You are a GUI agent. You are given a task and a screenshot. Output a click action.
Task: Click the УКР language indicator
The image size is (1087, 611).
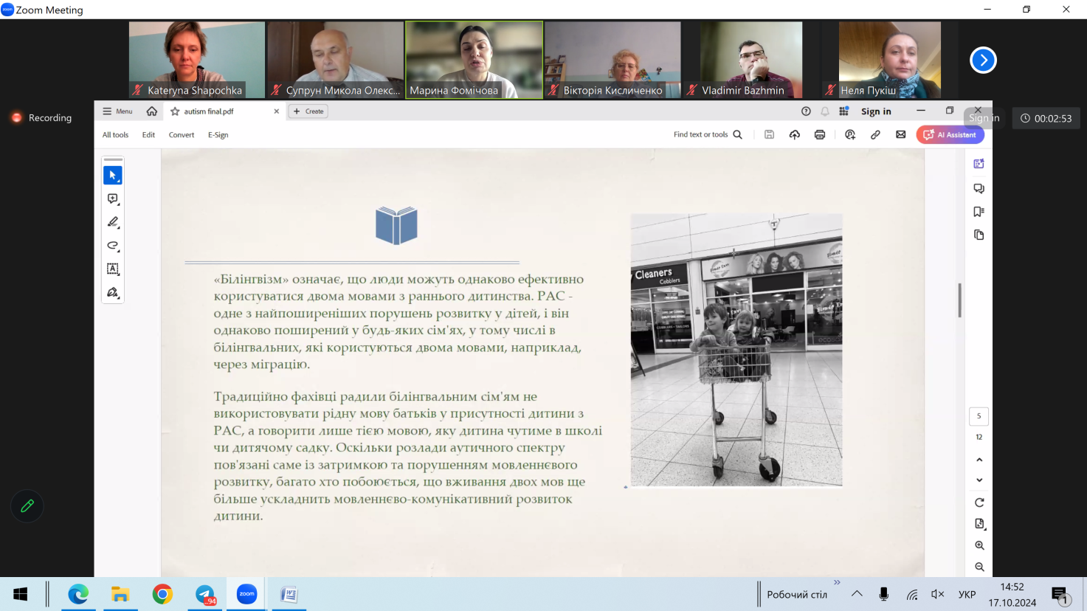click(x=967, y=594)
